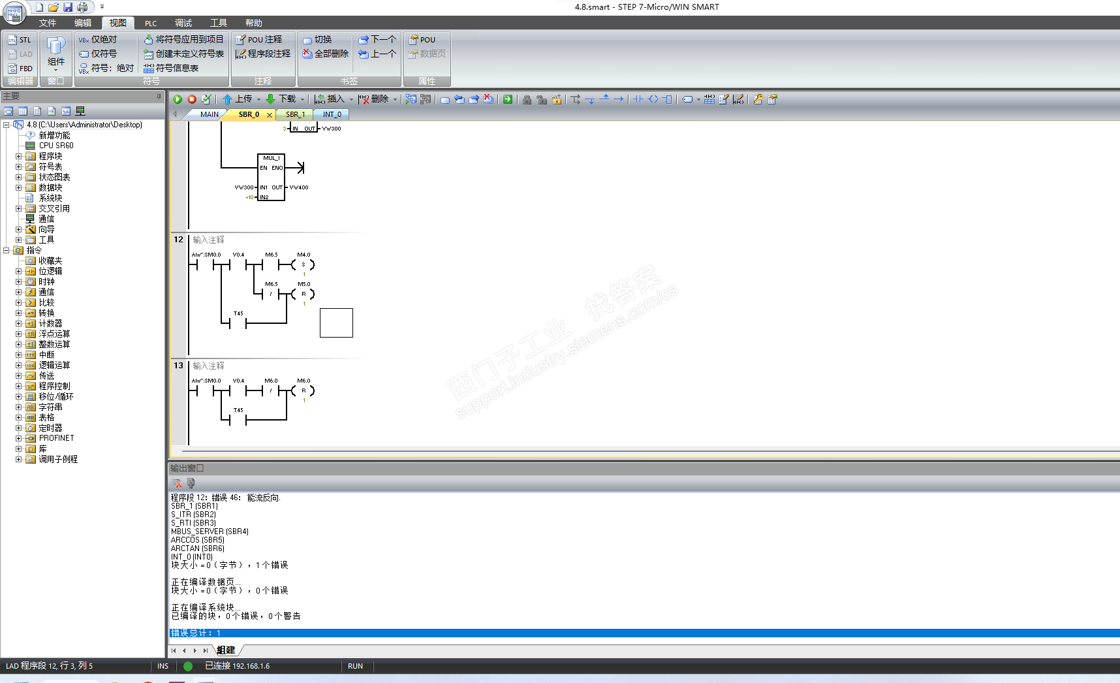Image resolution: width=1120 pixels, height=683 pixels.
Task: Click the Open project folder icon
Action: (x=54, y=7)
